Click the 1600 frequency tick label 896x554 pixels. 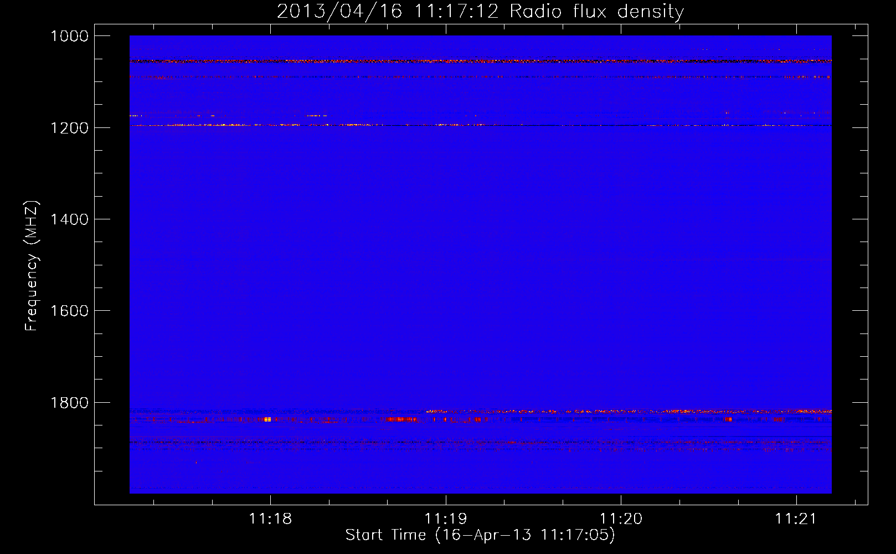coord(69,311)
